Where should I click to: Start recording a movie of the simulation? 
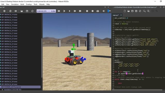pos(93,11)
